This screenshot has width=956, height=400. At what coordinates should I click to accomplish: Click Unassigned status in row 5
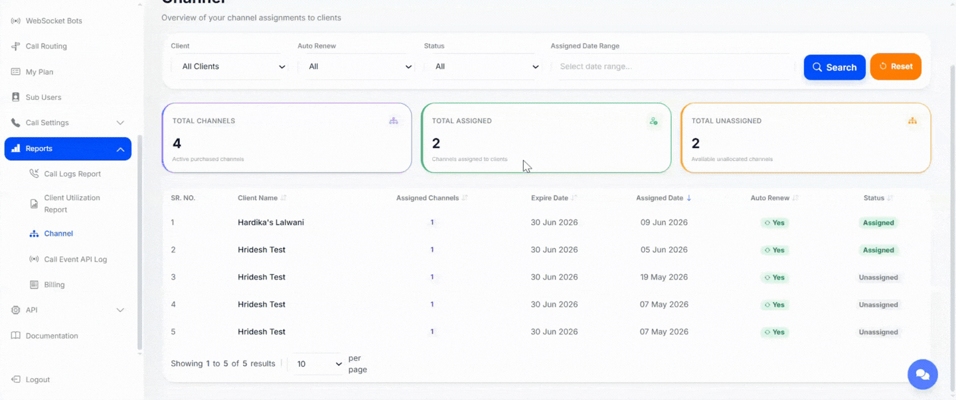click(878, 332)
